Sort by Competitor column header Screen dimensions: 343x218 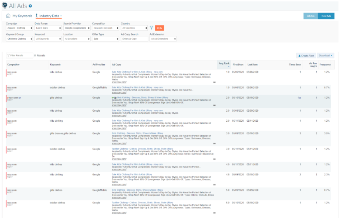pyautogui.click(x=13, y=65)
